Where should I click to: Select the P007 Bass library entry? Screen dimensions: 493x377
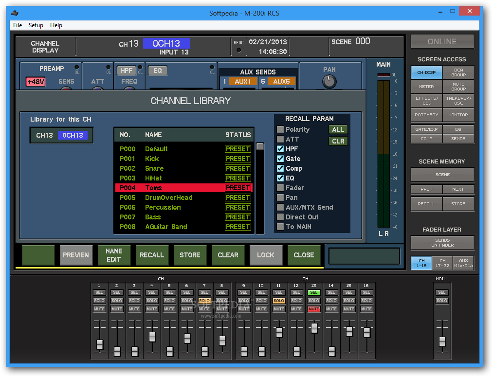coord(184,217)
